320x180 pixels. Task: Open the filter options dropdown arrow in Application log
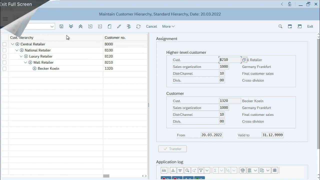[207, 170]
